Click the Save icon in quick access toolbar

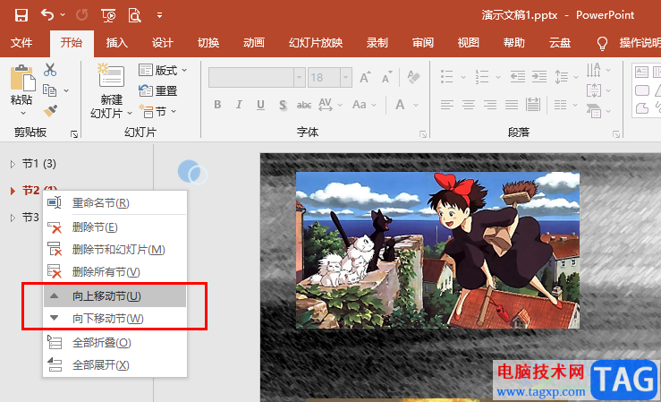click(21, 15)
